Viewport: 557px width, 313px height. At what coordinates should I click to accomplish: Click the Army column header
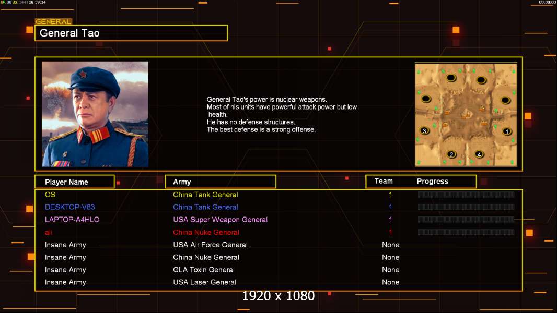221,182
